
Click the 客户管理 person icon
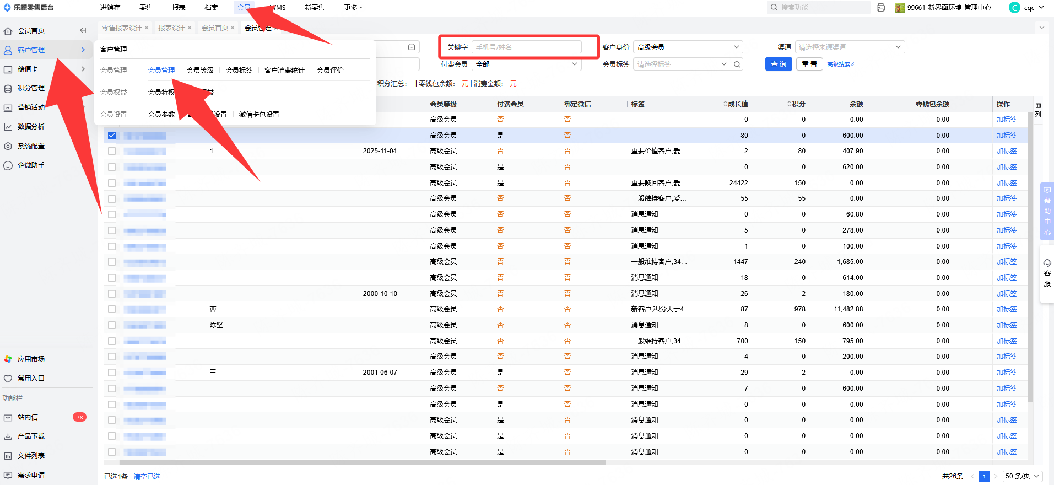[x=8, y=50]
